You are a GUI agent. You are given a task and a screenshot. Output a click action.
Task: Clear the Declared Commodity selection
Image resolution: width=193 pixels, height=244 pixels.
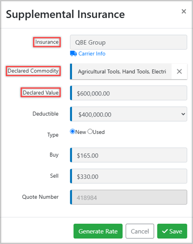pos(179,71)
